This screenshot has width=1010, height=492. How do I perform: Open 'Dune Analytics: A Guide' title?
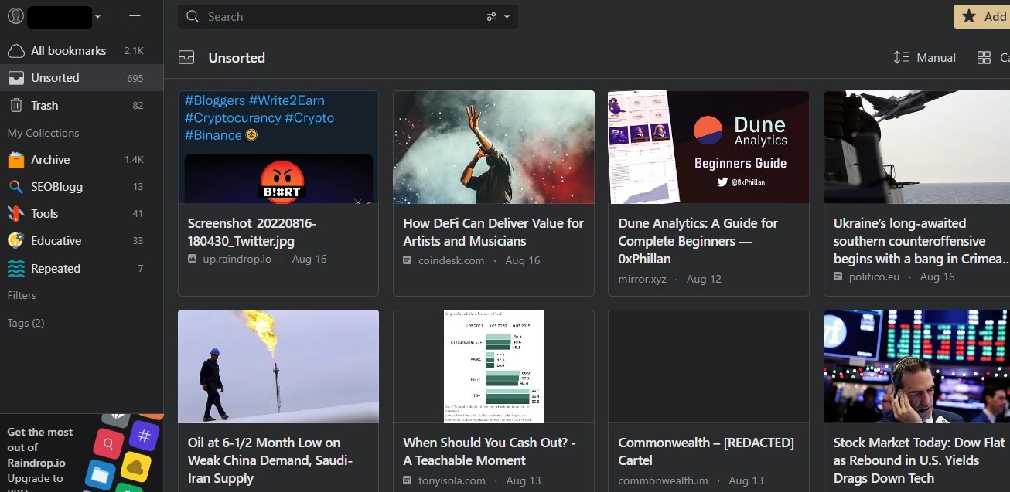(698, 241)
